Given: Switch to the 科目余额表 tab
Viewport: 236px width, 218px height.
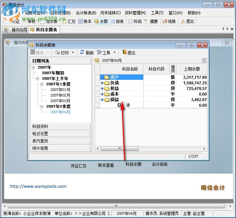Looking at the screenshot, I should point(44,30).
